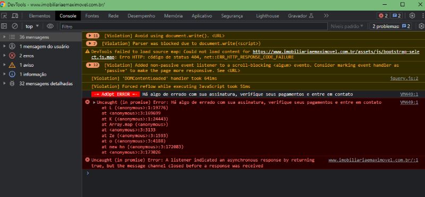The height and width of the screenshot is (197, 425).
Task: Expand the 2 erros arrow
Action: point(4,56)
